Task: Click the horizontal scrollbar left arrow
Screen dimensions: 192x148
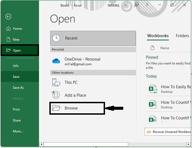Action: pos(41,144)
